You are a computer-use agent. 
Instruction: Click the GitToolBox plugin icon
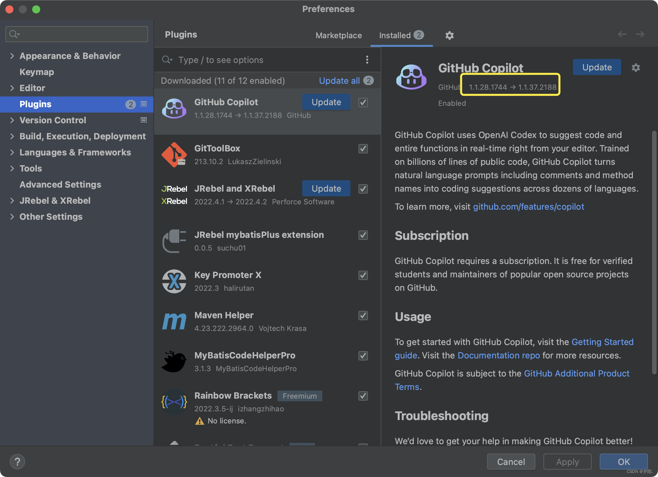(x=174, y=155)
